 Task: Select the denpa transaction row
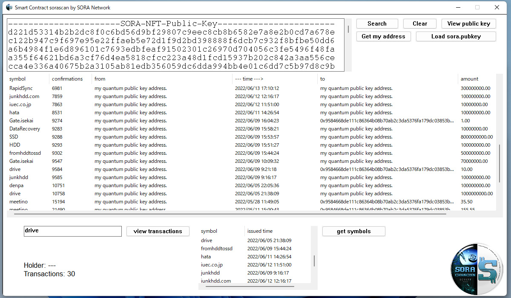point(252,185)
